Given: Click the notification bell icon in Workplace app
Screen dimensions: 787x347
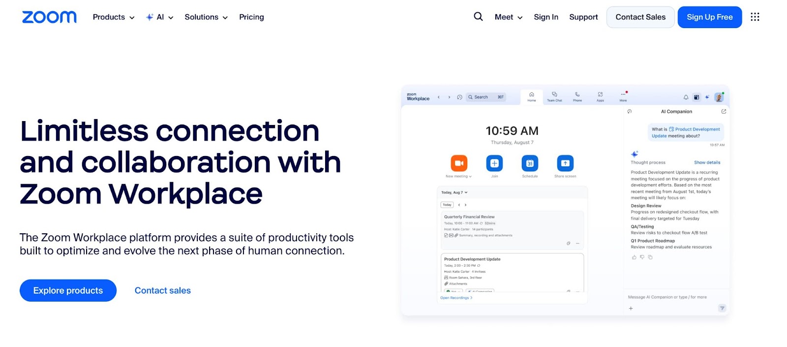Looking at the screenshot, I should (x=686, y=97).
